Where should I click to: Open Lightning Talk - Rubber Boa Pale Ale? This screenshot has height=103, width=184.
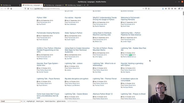pyautogui.click(x=133, y=49)
